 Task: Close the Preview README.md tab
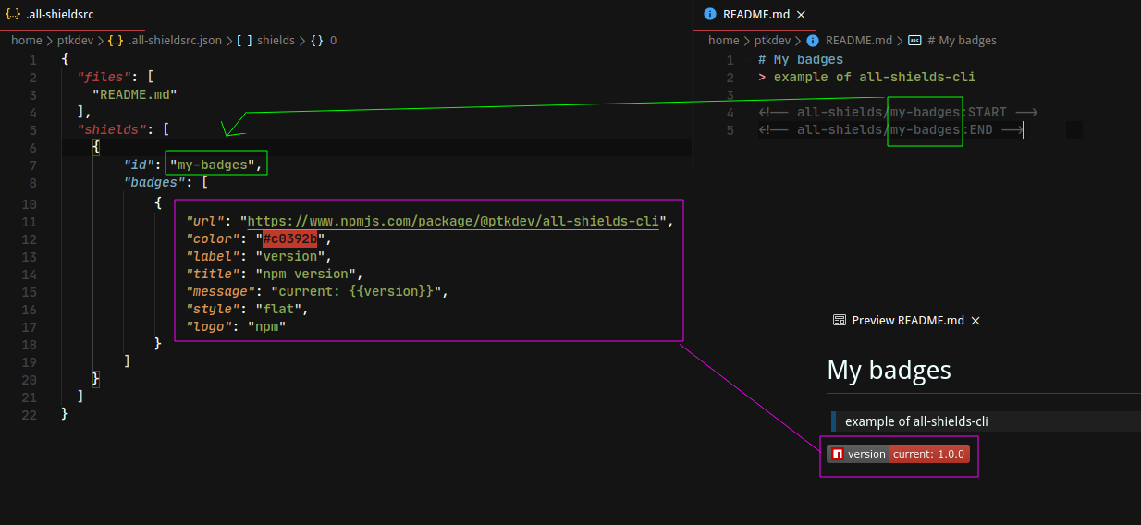click(x=975, y=321)
